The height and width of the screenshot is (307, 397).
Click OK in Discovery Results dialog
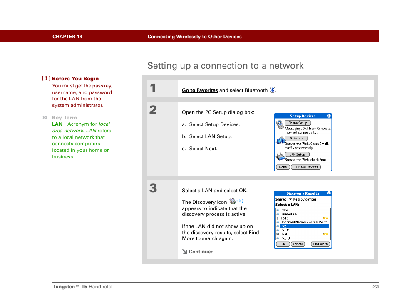[x=283, y=244]
